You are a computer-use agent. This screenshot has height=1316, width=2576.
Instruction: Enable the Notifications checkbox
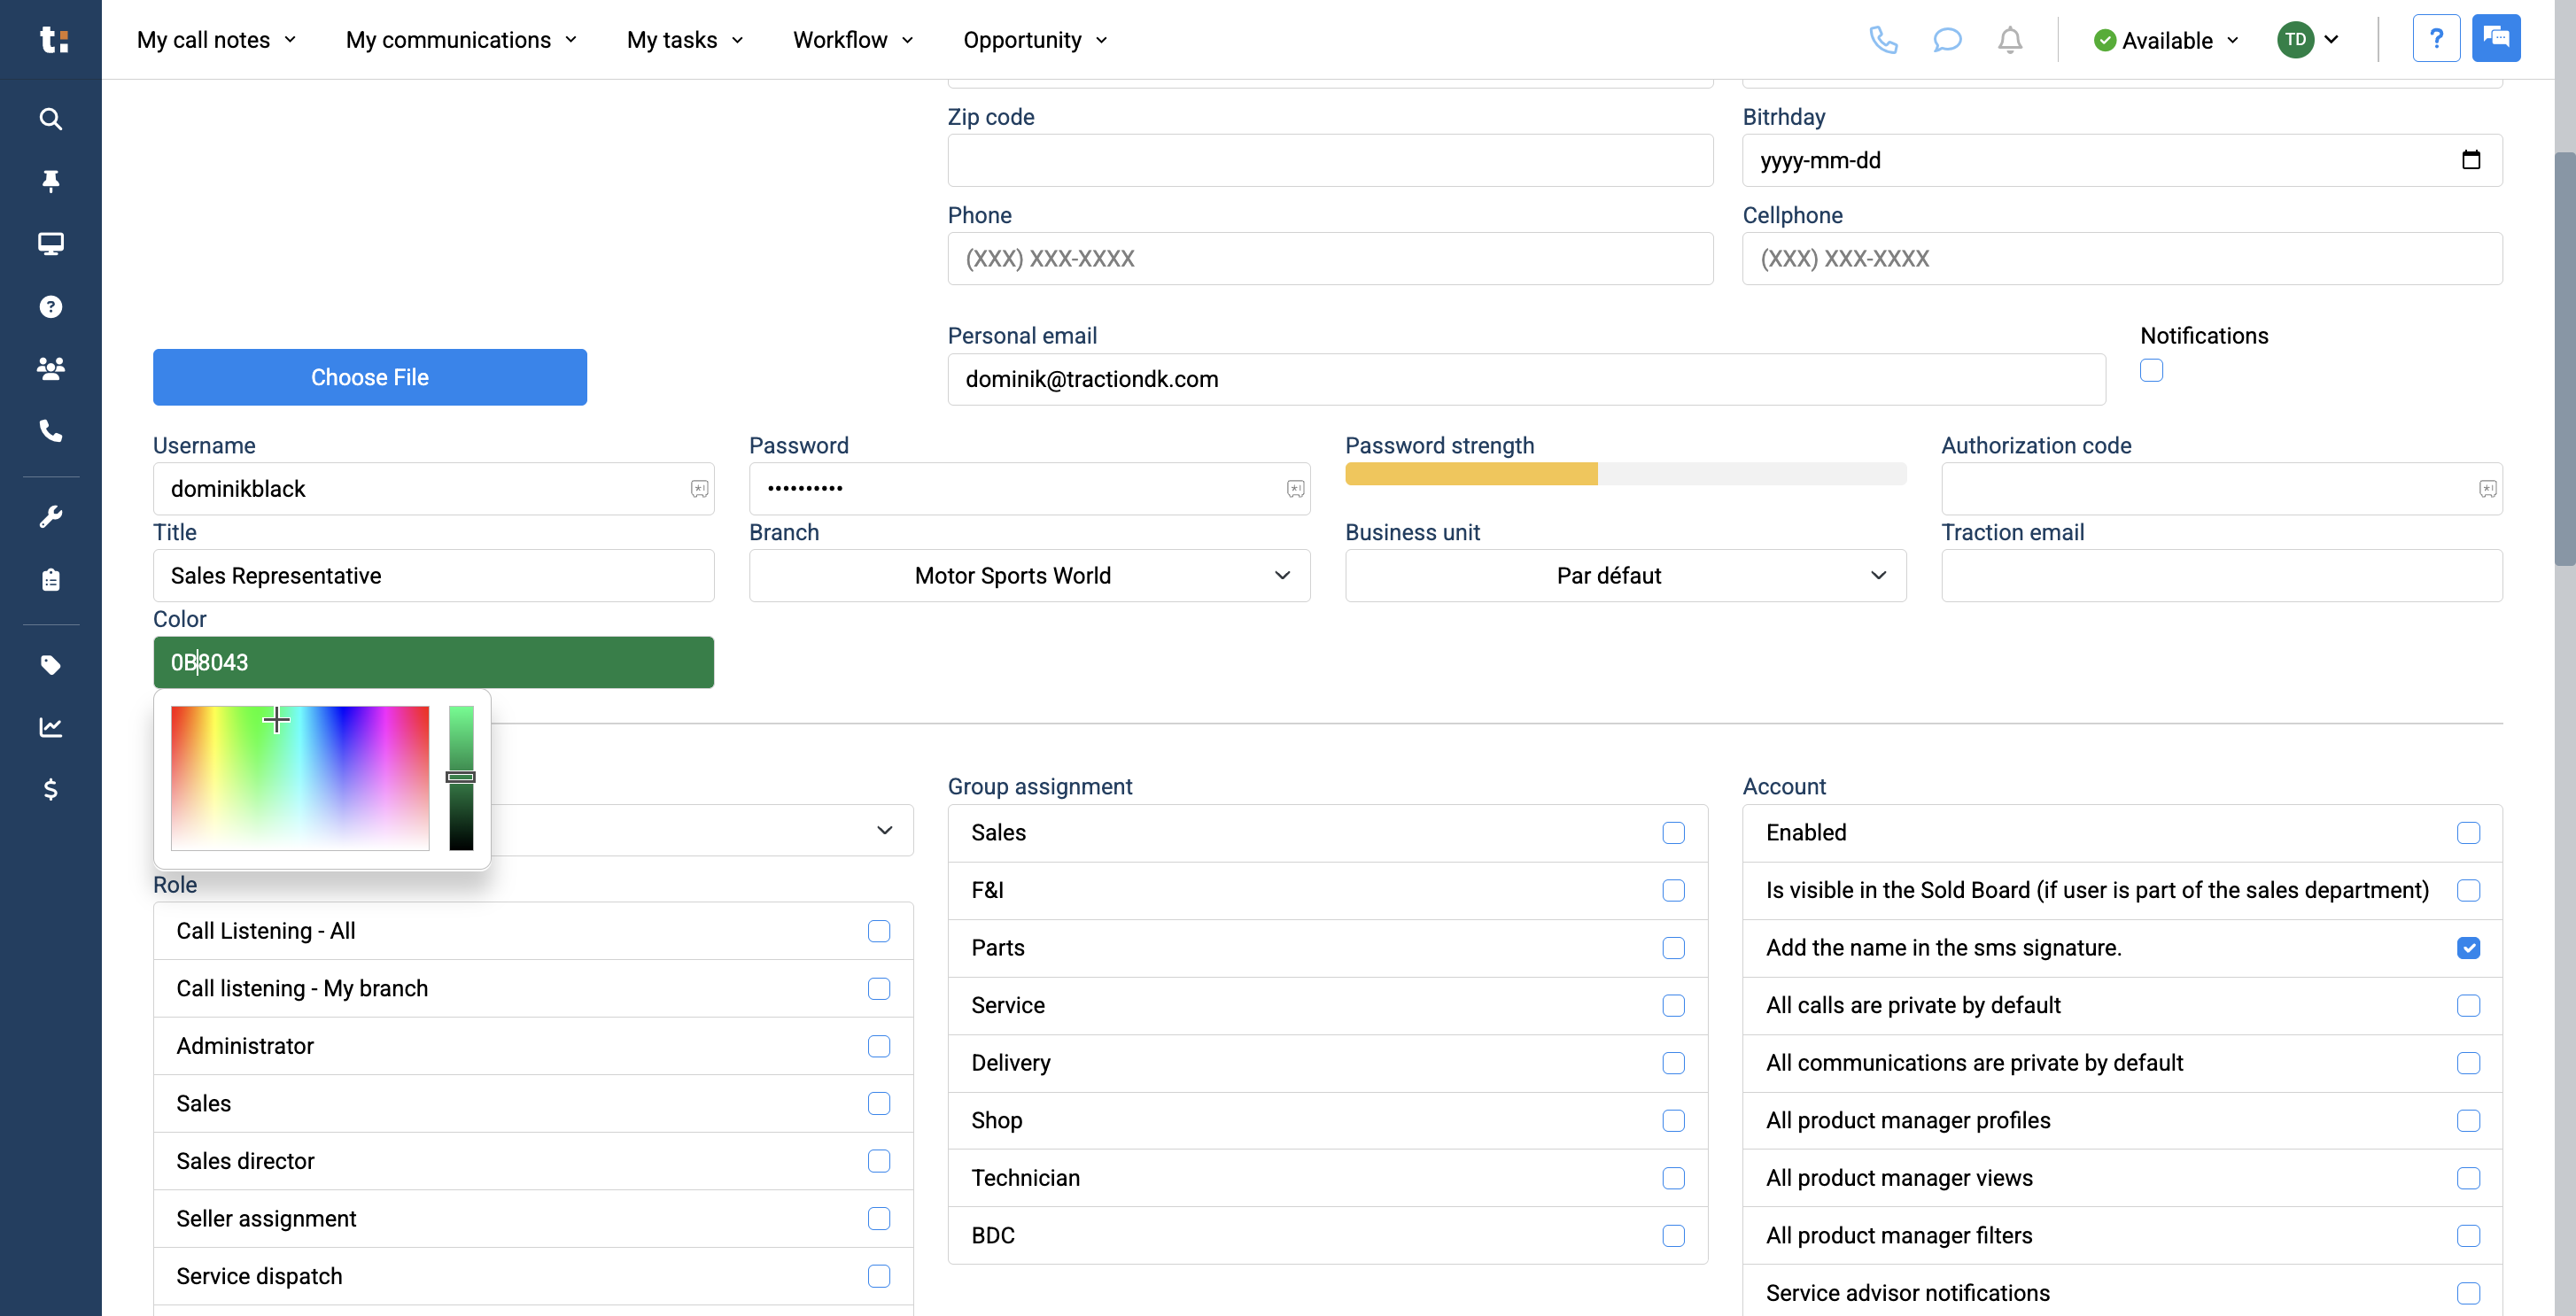2151,370
